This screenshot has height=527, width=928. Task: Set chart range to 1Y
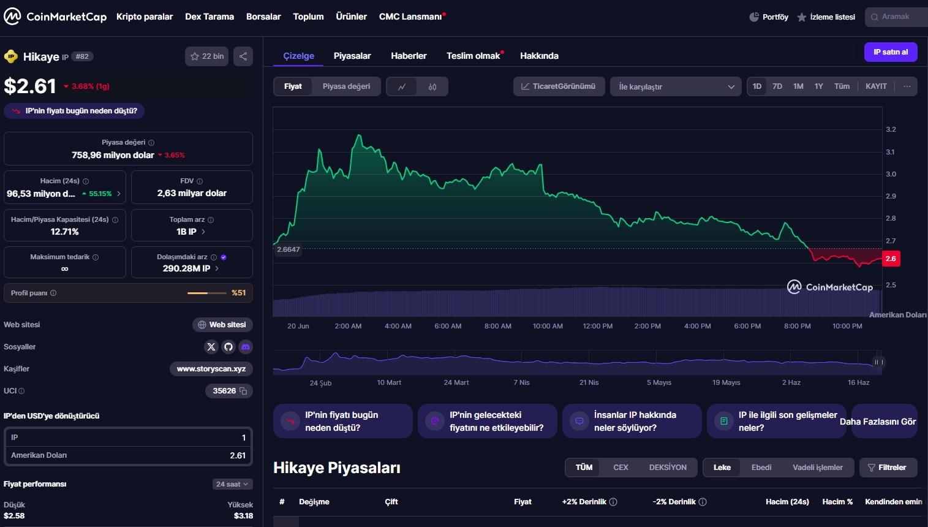pos(819,86)
